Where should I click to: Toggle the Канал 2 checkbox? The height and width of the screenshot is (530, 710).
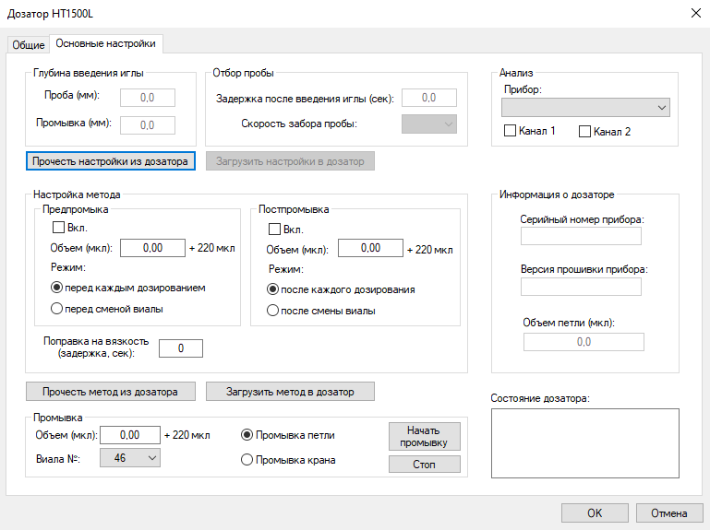click(584, 132)
